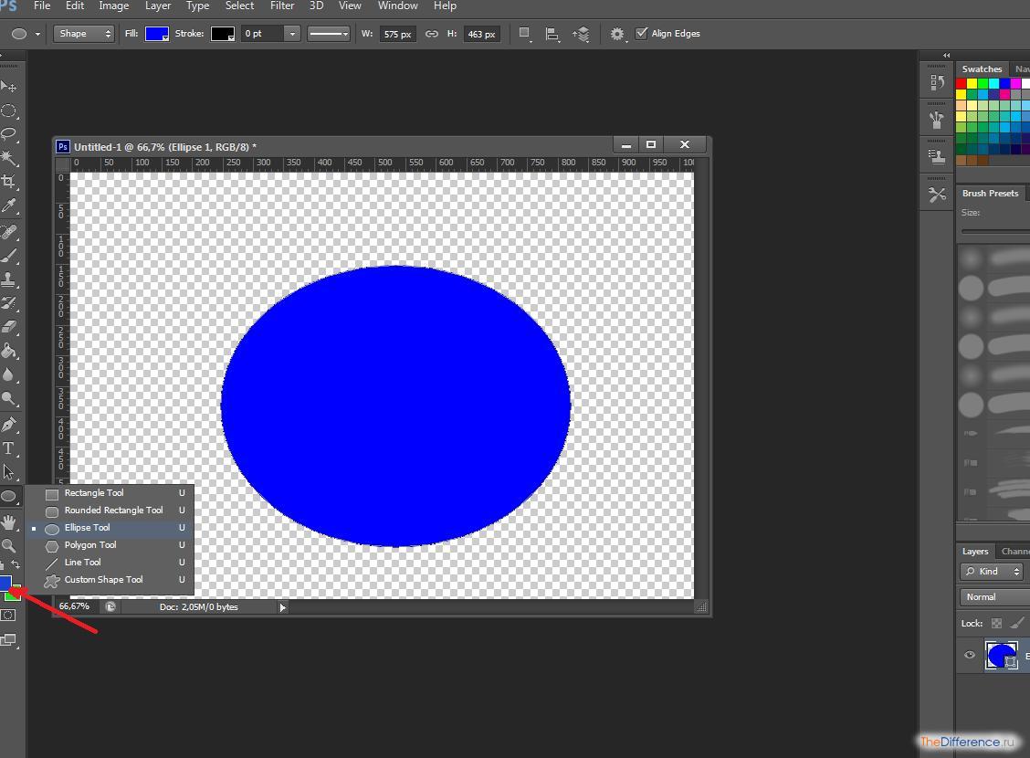
Task: Switch to the Swatches panel tab
Action: pyautogui.click(x=982, y=69)
